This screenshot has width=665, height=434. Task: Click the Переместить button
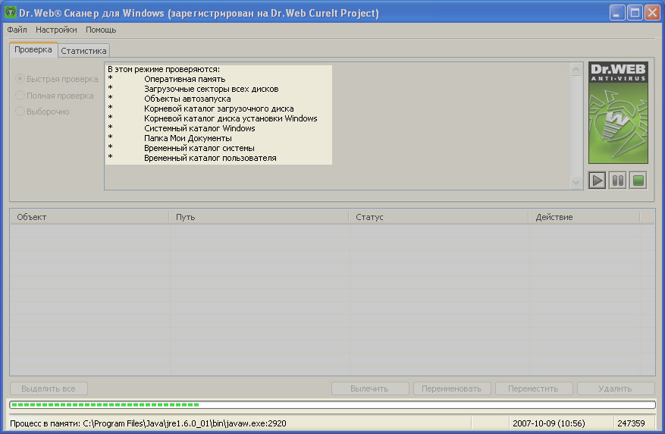coord(534,388)
